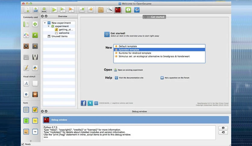Image resolution: width=252 pixels, height=146 pixels.
Task: Select the sketchpad item icon
Action: (26, 35)
